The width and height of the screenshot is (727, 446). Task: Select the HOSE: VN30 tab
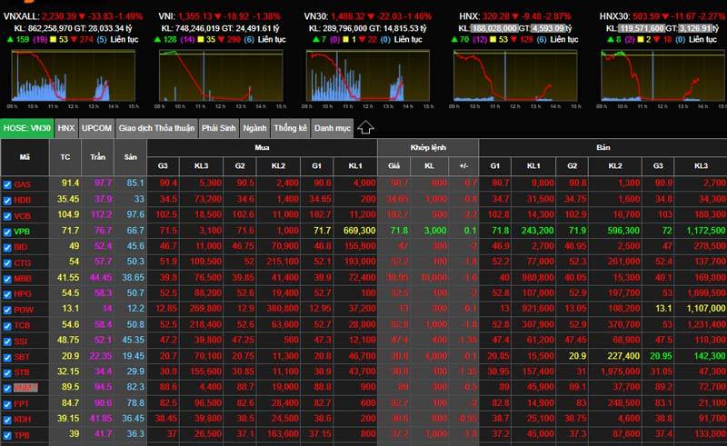(x=26, y=128)
